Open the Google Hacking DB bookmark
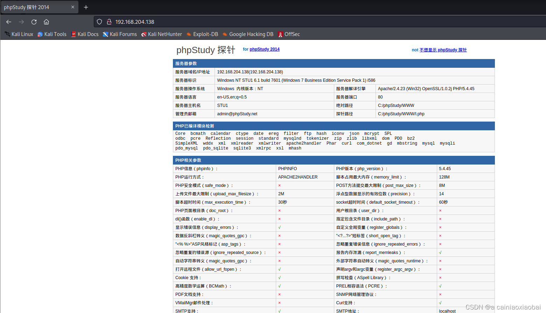Image resolution: width=546 pixels, height=313 pixels. click(248, 34)
